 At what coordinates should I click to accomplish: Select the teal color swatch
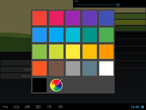point(90,35)
